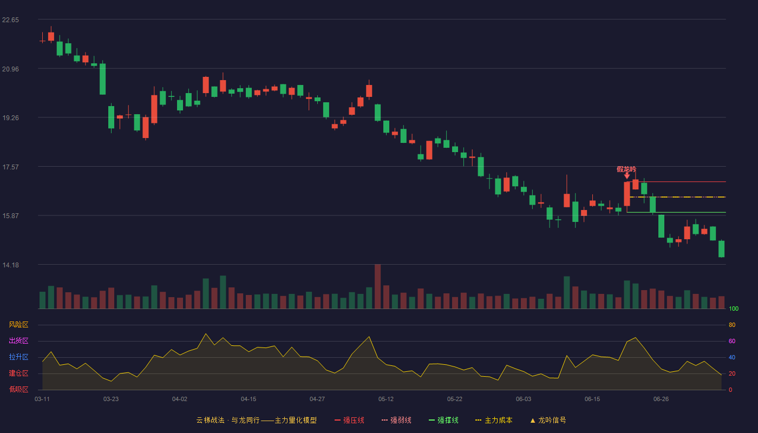This screenshot has width=758, height=433.
Task: Click the 假龙吟 signal marker
Action: [626, 169]
